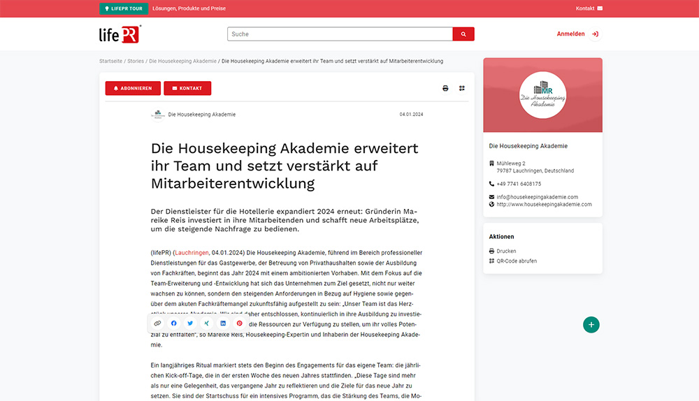Go to Startseite breadcrumb

(110, 61)
